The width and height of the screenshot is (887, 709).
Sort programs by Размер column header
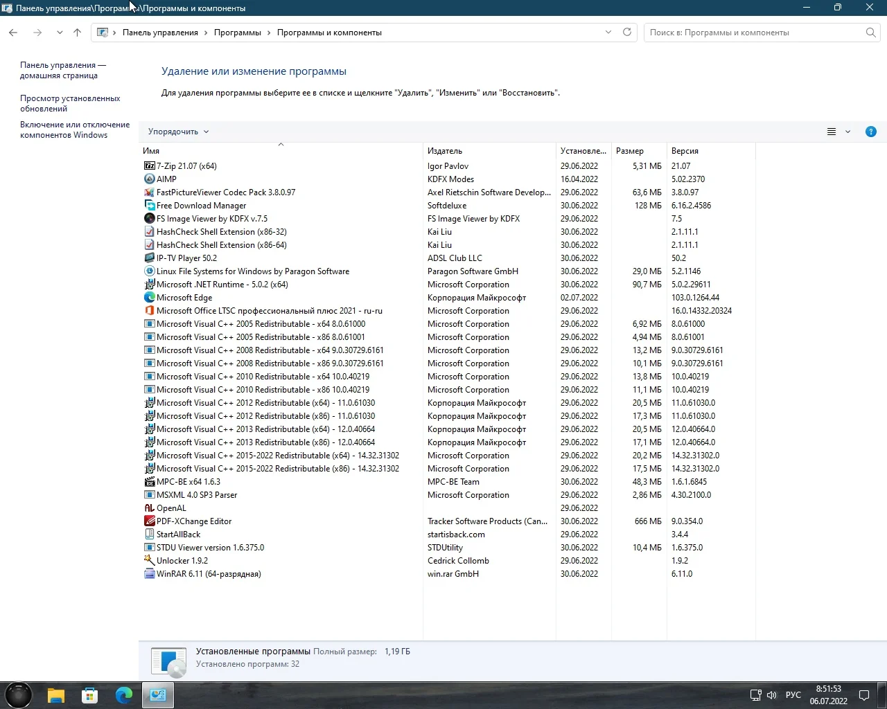630,151
